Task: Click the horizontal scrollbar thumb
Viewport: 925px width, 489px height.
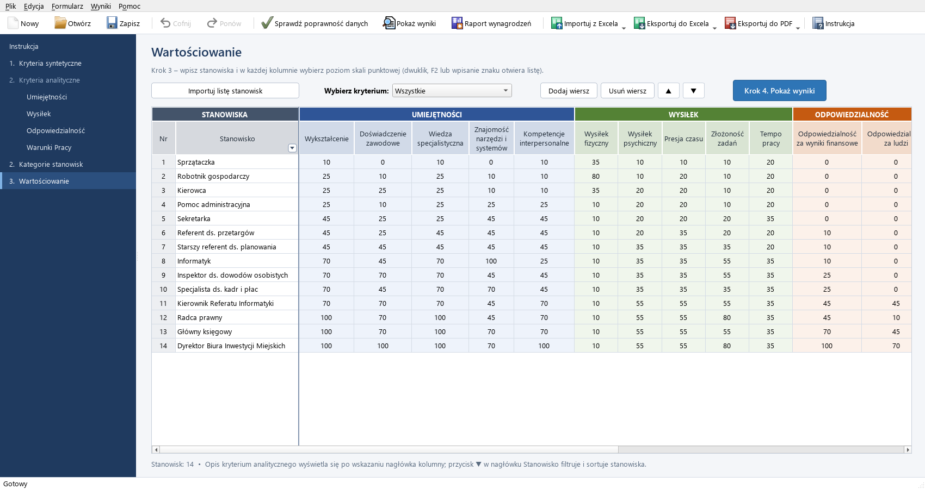Action: coord(388,449)
